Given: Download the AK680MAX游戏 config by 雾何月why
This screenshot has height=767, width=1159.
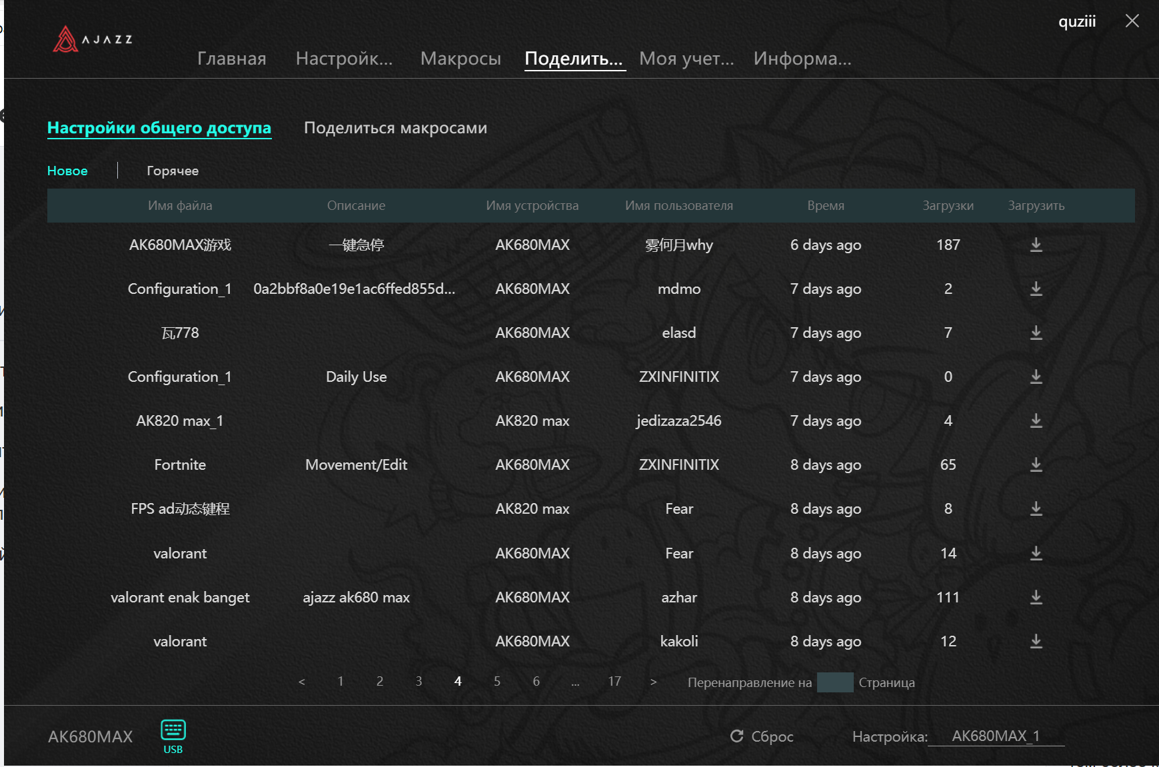Looking at the screenshot, I should click(x=1036, y=245).
